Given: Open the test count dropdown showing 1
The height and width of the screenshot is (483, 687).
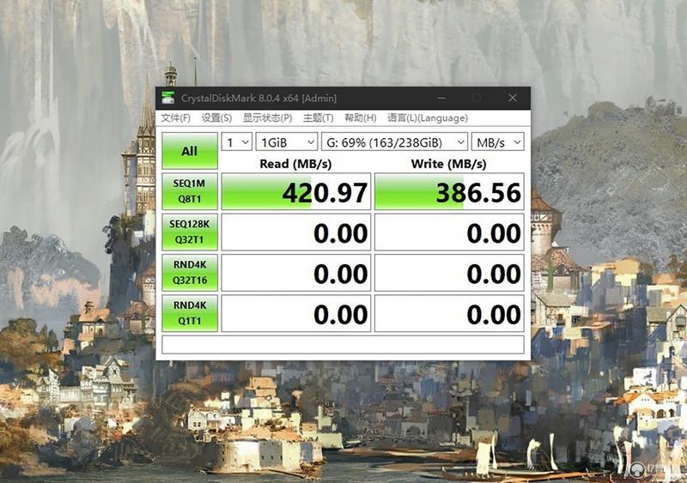Looking at the screenshot, I should click(x=237, y=142).
